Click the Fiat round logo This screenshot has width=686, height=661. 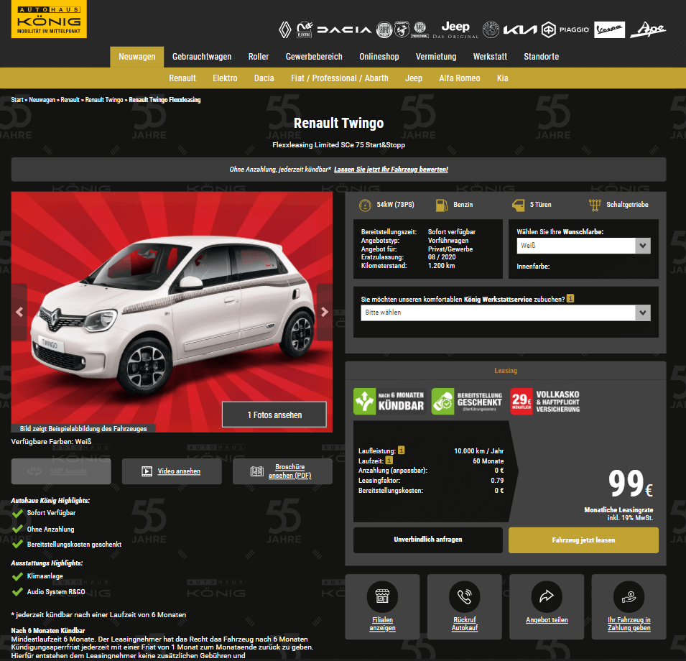[x=384, y=29]
